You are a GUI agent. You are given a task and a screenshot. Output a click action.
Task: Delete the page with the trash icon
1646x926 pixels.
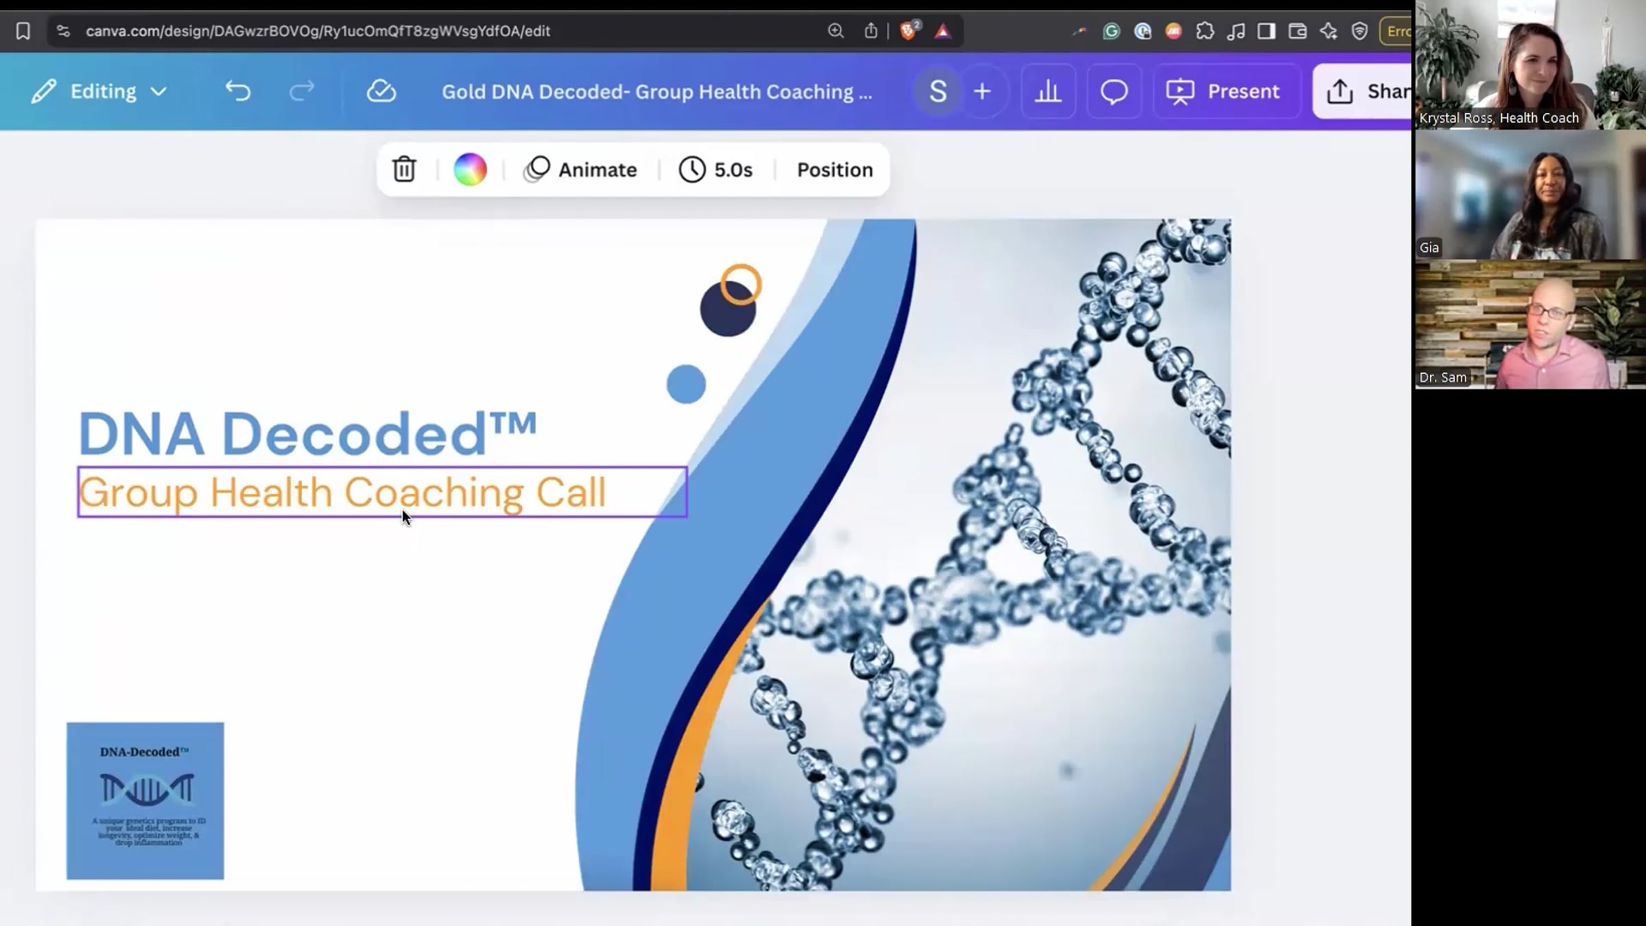click(x=404, y=169)
